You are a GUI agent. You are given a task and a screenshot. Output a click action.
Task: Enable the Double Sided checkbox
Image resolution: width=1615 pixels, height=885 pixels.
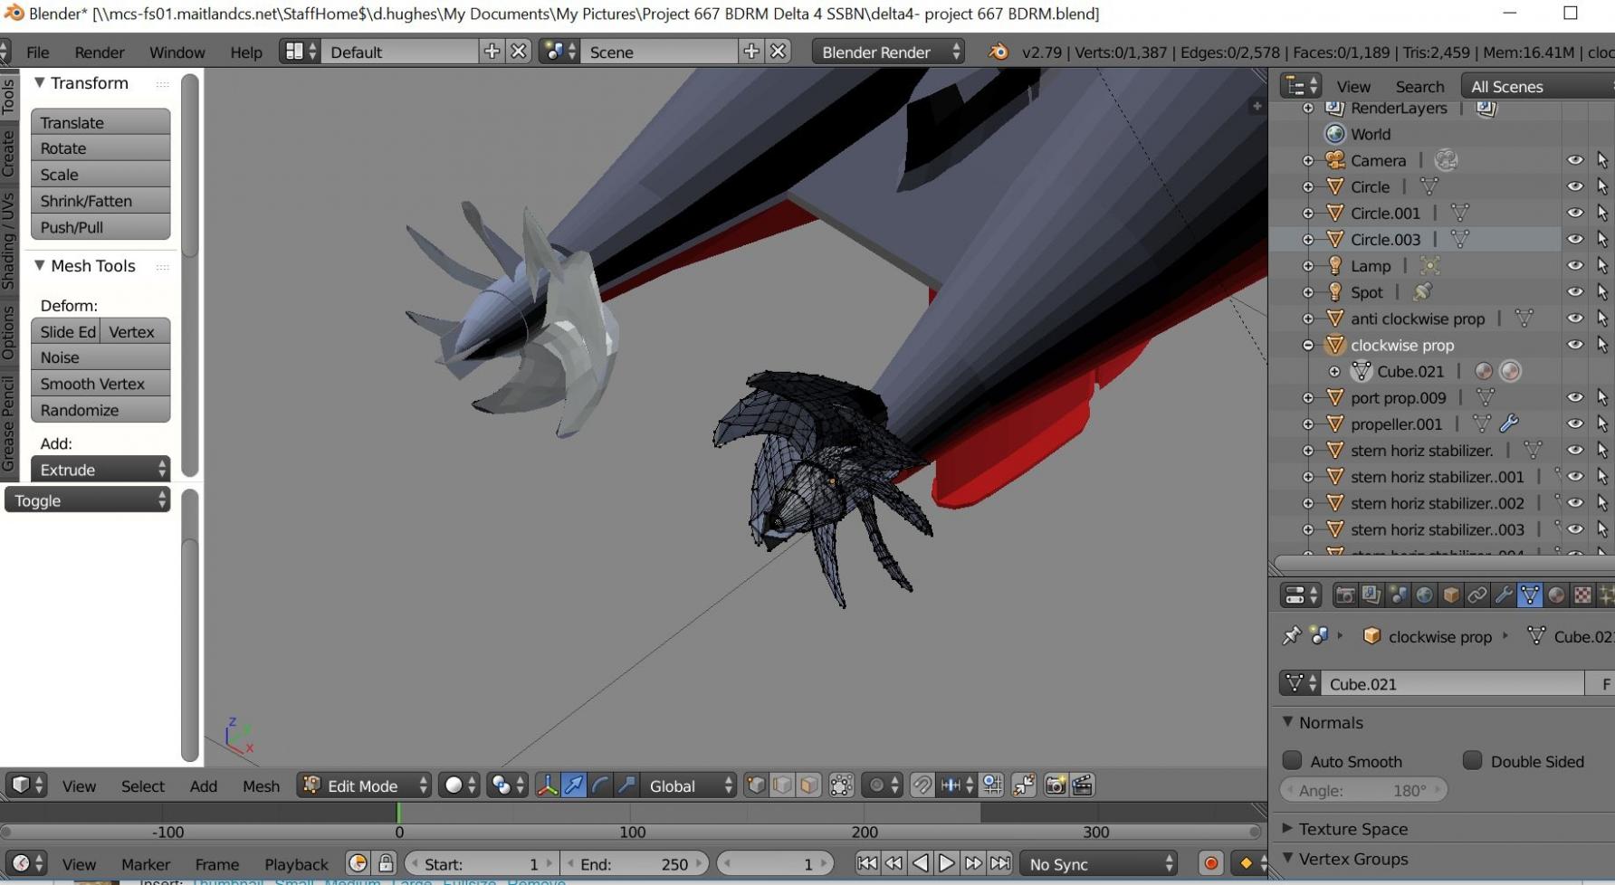click(1473, 761)
